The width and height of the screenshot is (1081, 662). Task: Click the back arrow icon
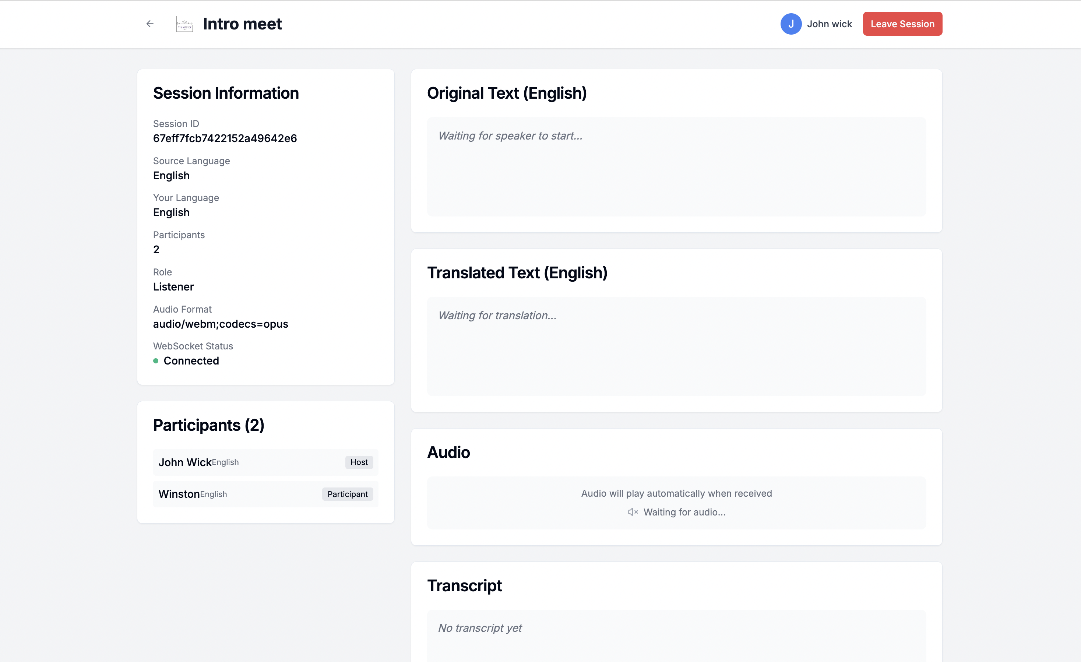[x=150, y=24]
